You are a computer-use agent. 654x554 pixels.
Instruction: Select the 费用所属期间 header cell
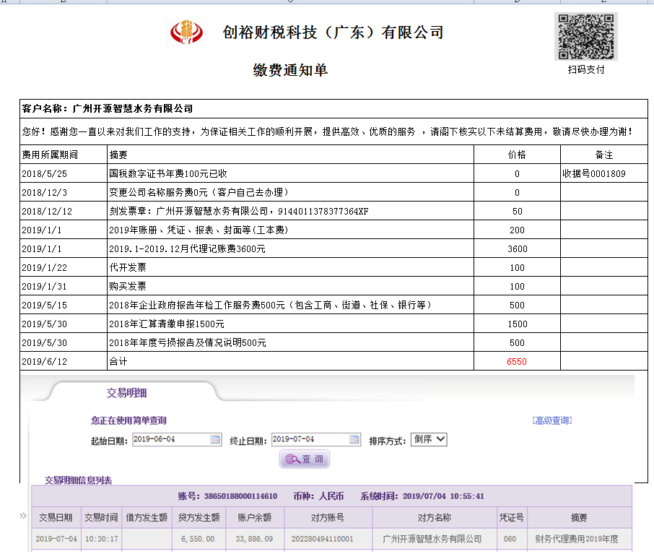point(64,155)
